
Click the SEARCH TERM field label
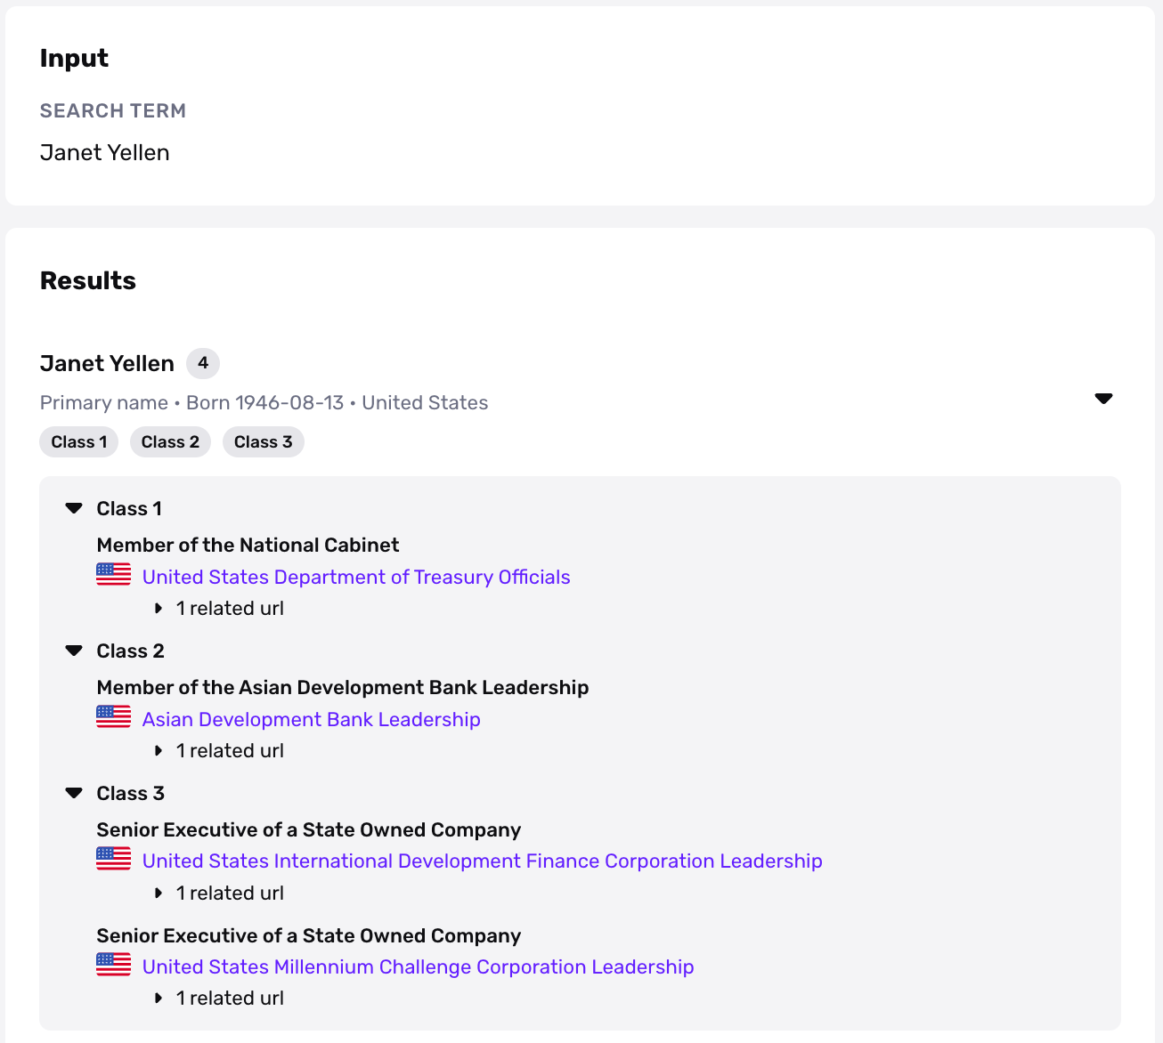tap(113, 111)
